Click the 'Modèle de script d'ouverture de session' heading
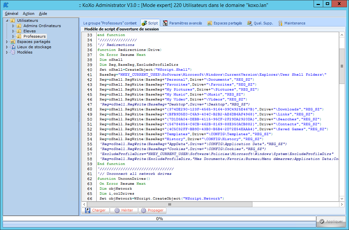The height and width of the screenshot is (230, 349). (121, 29)
